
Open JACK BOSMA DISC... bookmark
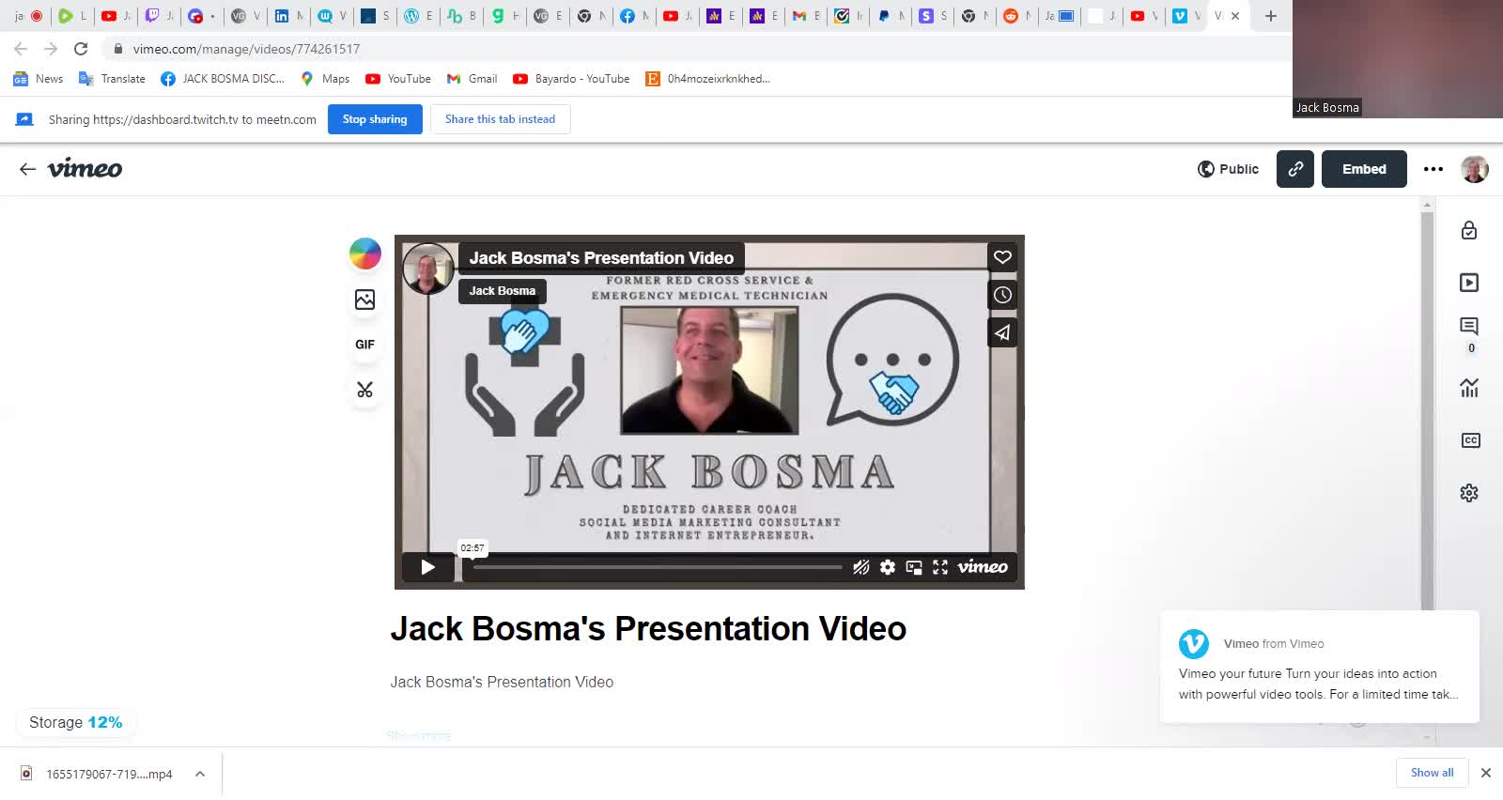click(223, 79)
